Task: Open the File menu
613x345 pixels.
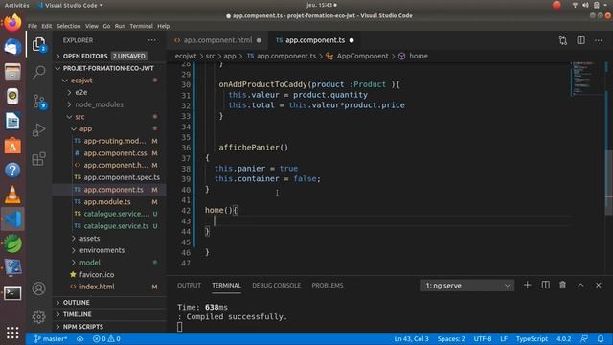Action: click(33, 26)
